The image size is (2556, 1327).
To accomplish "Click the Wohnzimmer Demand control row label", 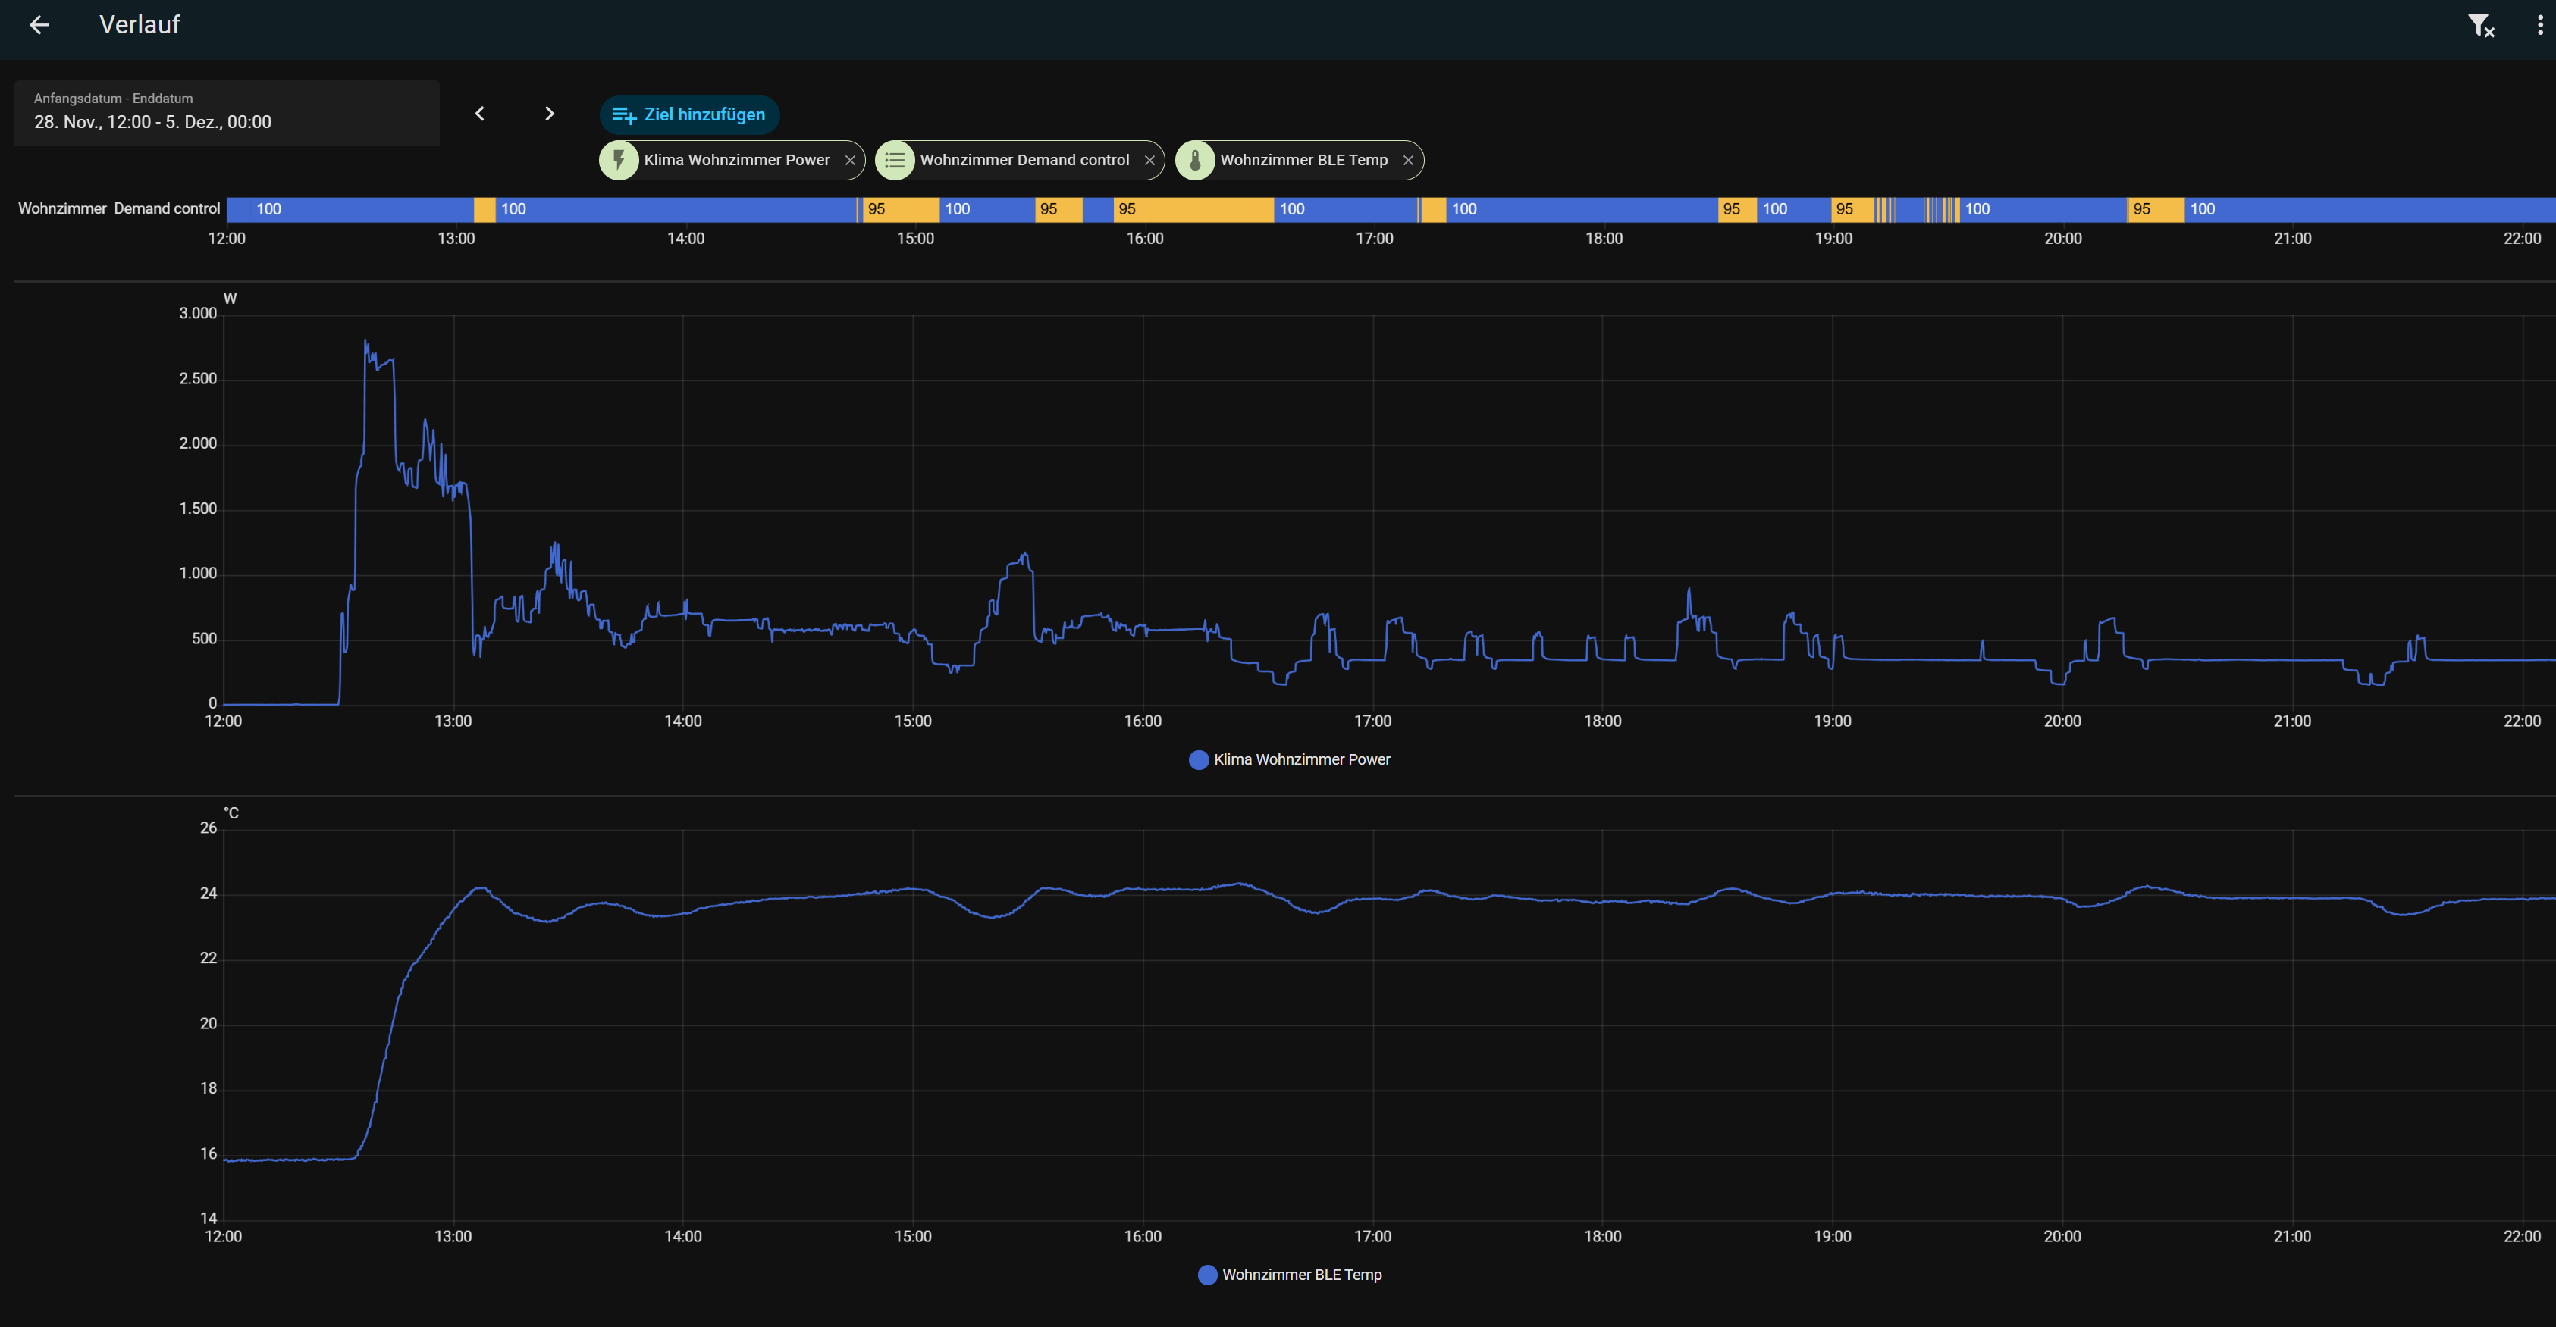I will pyautogui.click(x=119, y=209).
